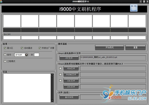Screen dimensions: 149x105
Task: Click the PHONE文件 button
Action: tap(71, 74)
